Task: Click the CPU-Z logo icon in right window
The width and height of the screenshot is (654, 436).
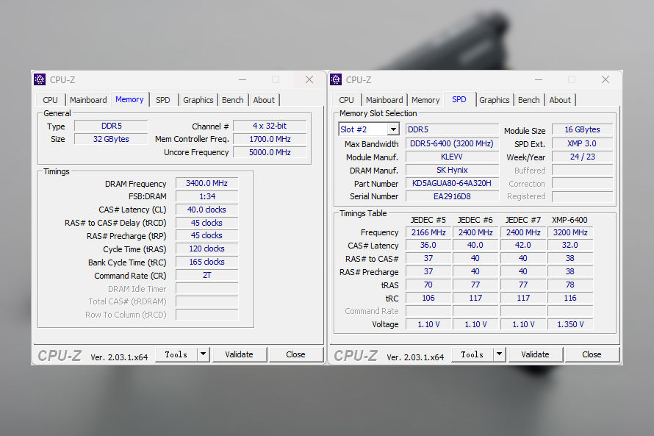Action: [x=336, y=79]
